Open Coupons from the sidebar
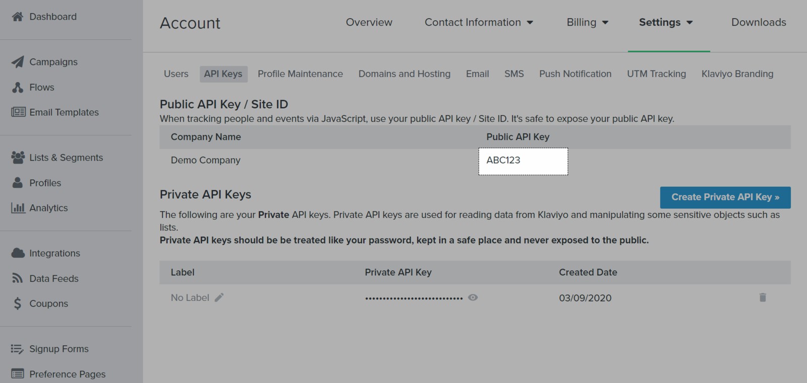Image resolution: width=807 pixels, height=383 pixels. [48, 303]
